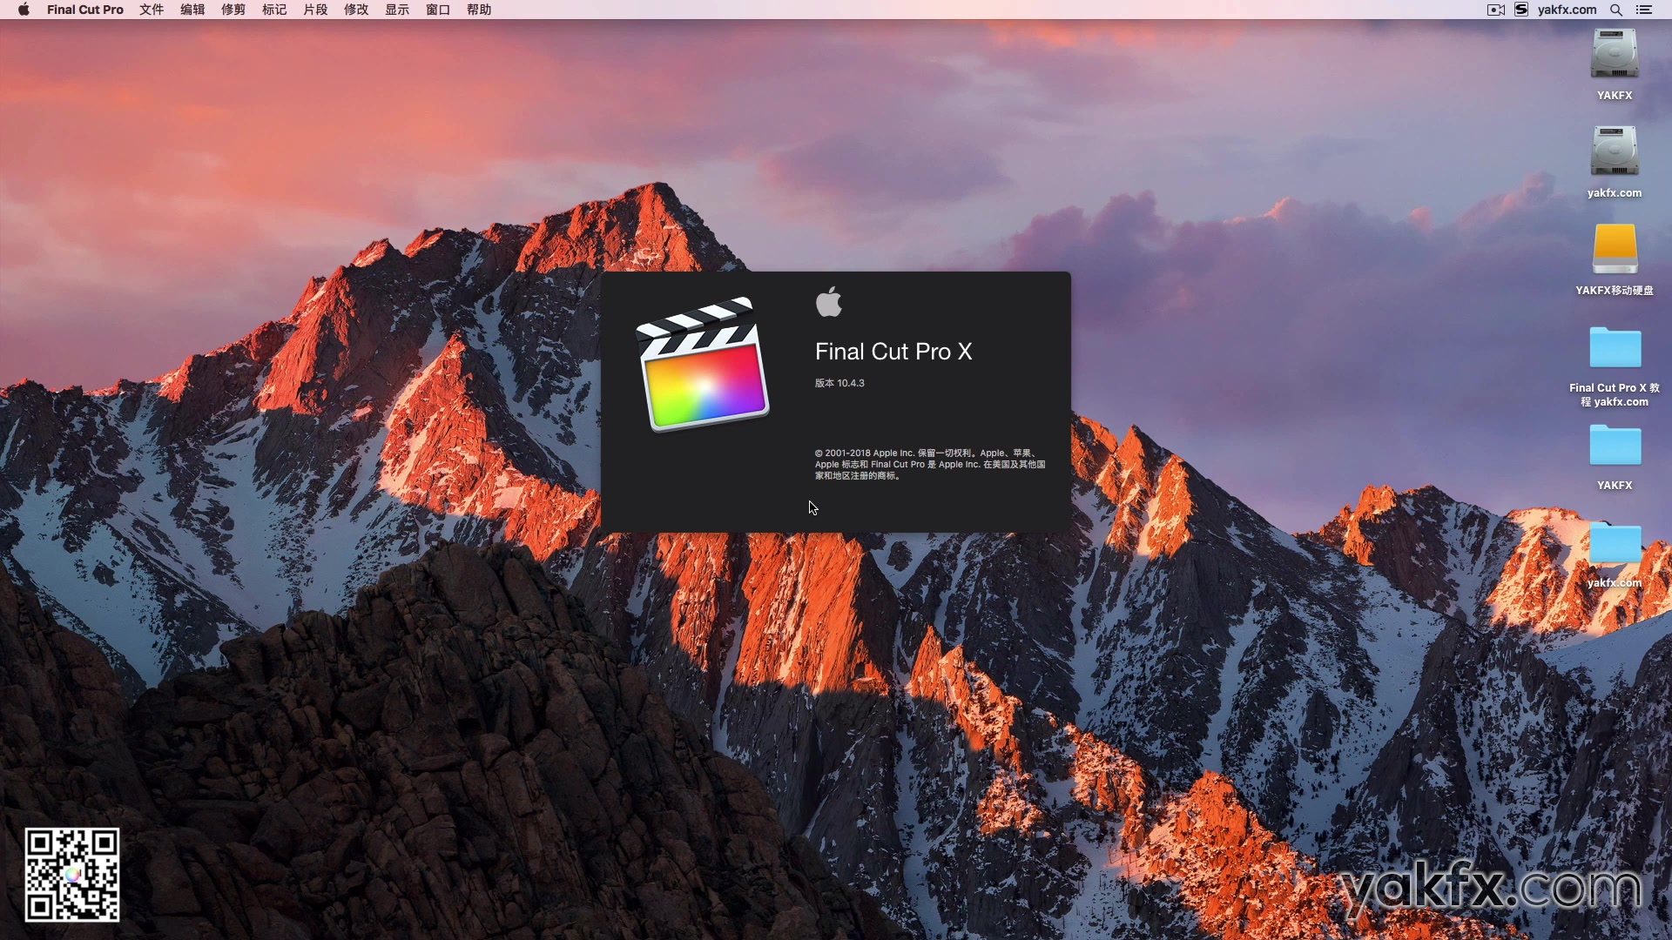Open the Final Cut Pro application menu
Image resolution: width=1672 pixels, height=940 pixels.
tap(85, 10)
